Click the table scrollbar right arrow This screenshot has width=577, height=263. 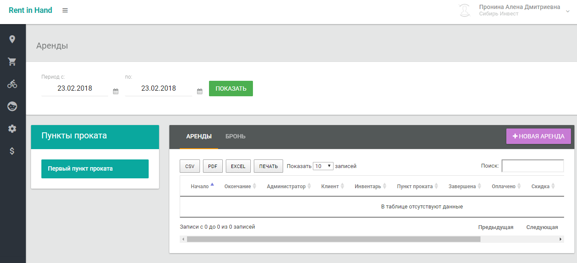561,239
